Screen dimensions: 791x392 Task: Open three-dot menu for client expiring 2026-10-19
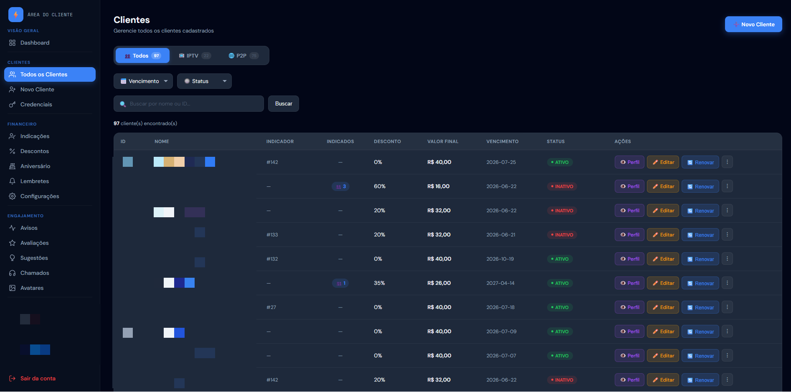click(x=727, y=259)
